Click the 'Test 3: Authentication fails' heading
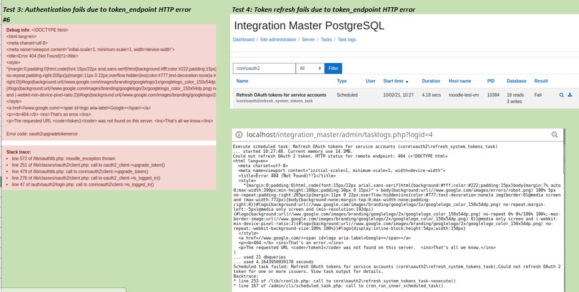The image size is (579, 292). (x=97, y=10)
